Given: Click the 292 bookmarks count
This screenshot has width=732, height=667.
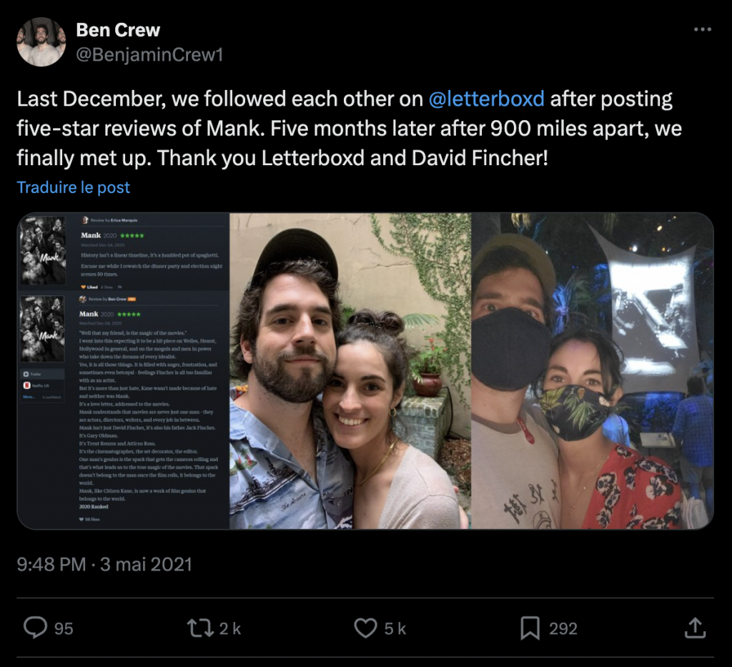Looking at the screenshot, I should point(563,629).
